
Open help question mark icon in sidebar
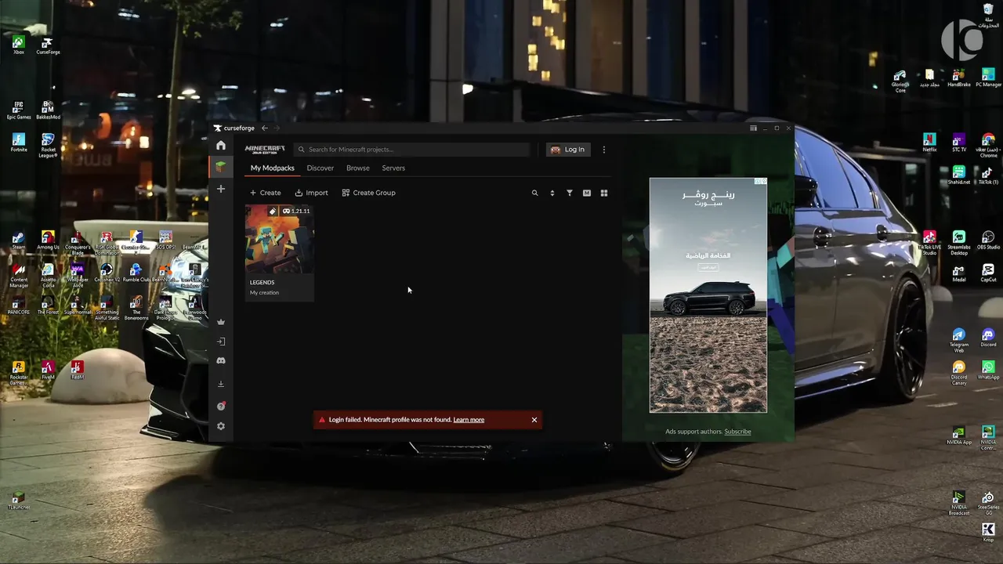221,406
